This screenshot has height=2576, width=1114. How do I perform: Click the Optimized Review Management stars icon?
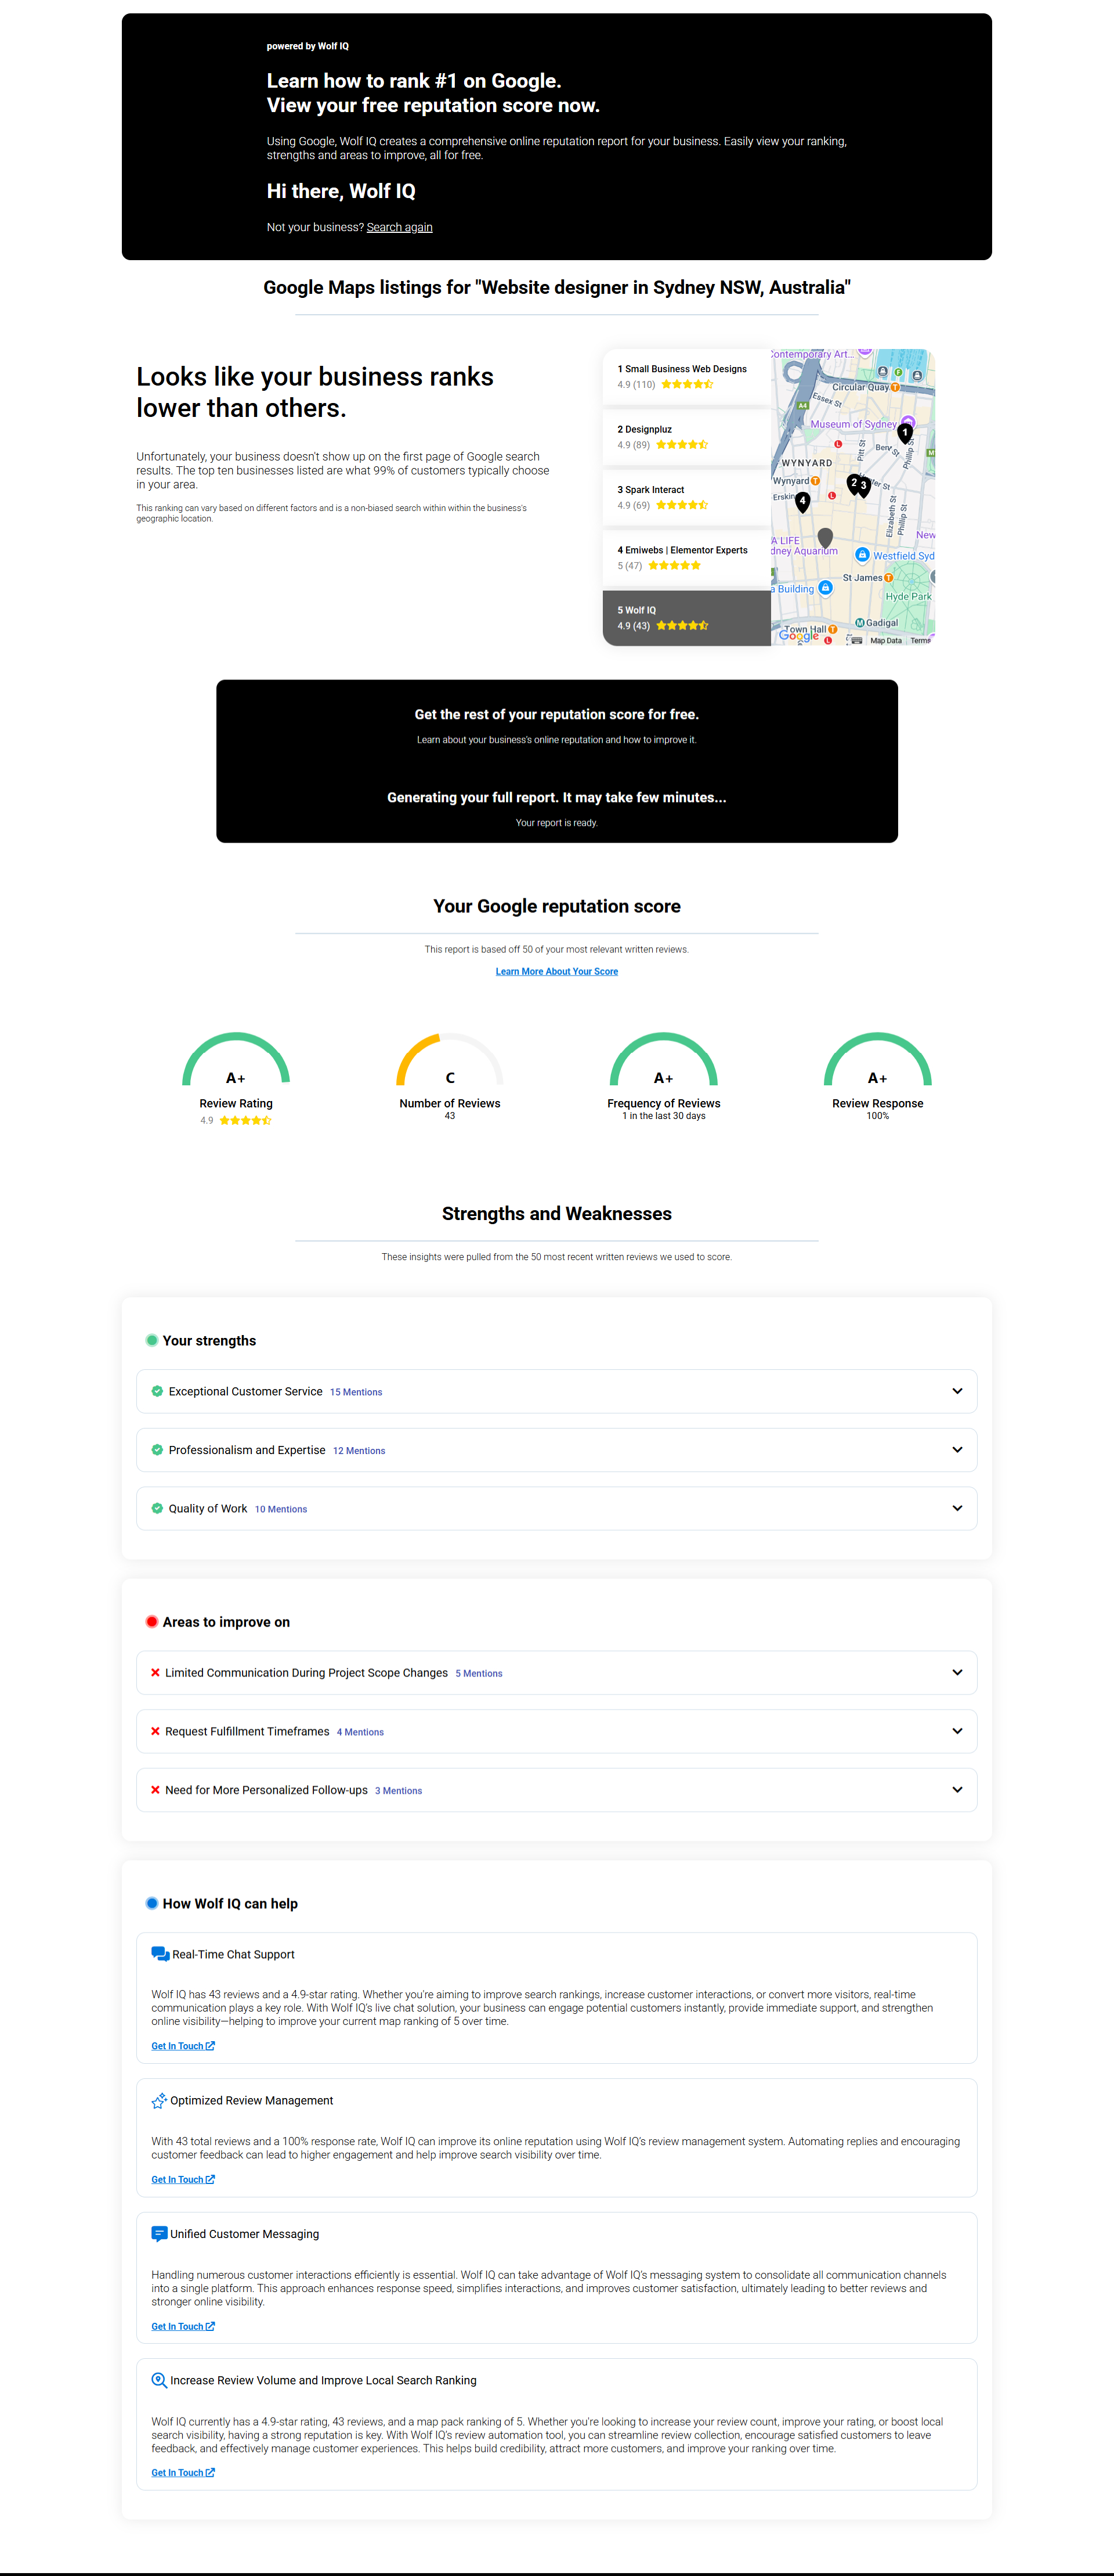pos(159,2101)
